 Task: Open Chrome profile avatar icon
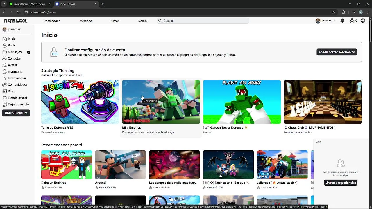point(361,12)
